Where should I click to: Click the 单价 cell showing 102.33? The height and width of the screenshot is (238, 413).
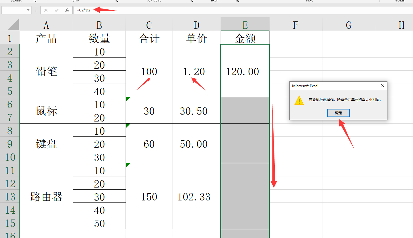(196, 196)
